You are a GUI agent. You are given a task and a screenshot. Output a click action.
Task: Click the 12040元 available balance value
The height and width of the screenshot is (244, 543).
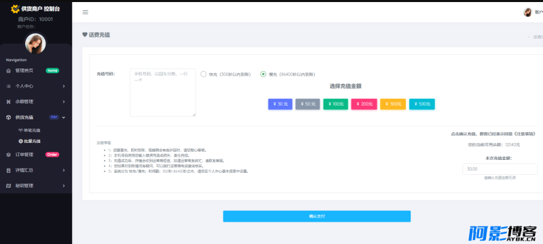click(512, 145)
